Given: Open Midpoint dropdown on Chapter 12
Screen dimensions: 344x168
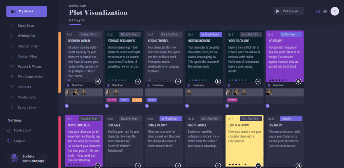Looking at the screenshot, I should (291, 118).
